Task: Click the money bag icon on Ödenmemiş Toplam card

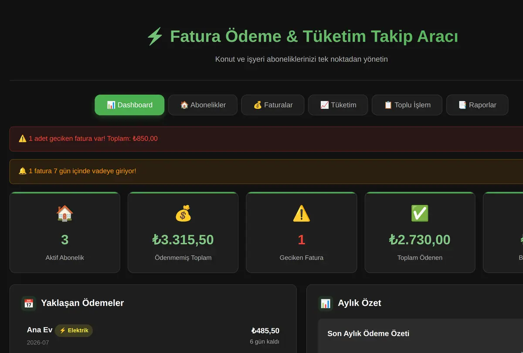Action: click(183, 213)
